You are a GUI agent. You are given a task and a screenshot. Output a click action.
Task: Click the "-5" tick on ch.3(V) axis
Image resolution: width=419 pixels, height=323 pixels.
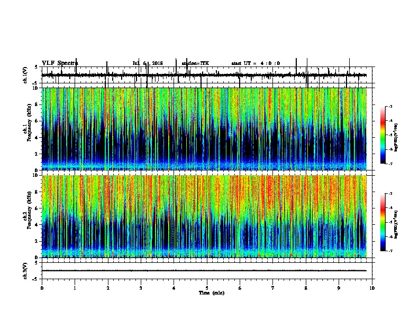35,279
